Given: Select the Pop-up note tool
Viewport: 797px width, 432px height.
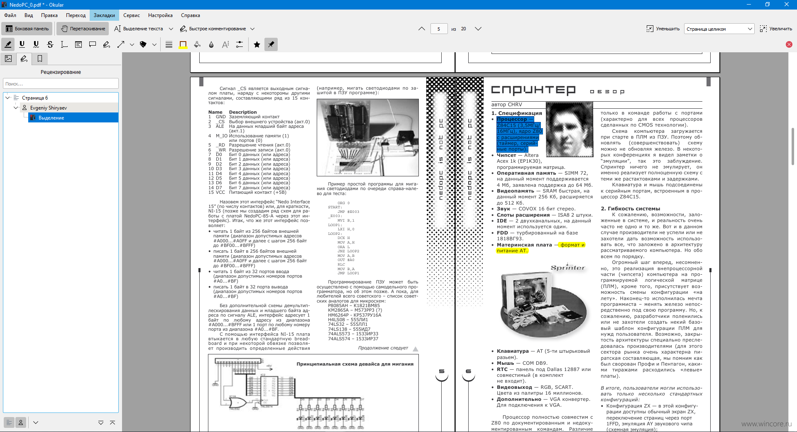Looking at the screenshot, I should click(93, 44).
